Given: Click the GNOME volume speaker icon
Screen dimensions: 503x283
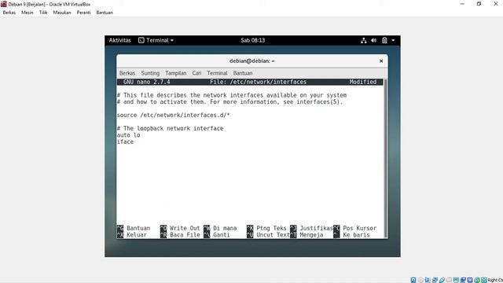Looking at the screenshot, I should [x=374, y=40].
